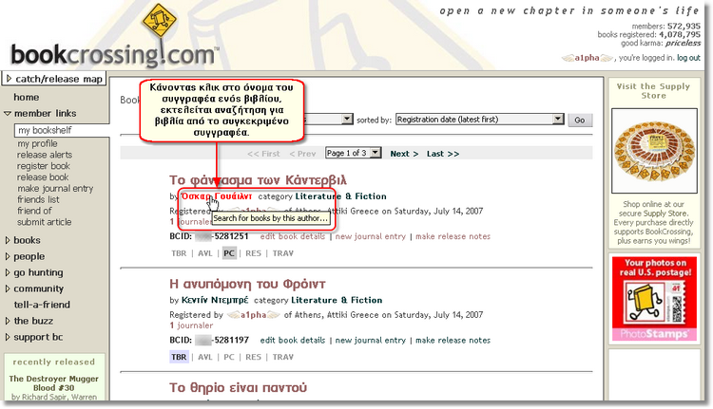Mark second book as AVL
The width and height of the screenshot is (713, 409).
[204, 357]
